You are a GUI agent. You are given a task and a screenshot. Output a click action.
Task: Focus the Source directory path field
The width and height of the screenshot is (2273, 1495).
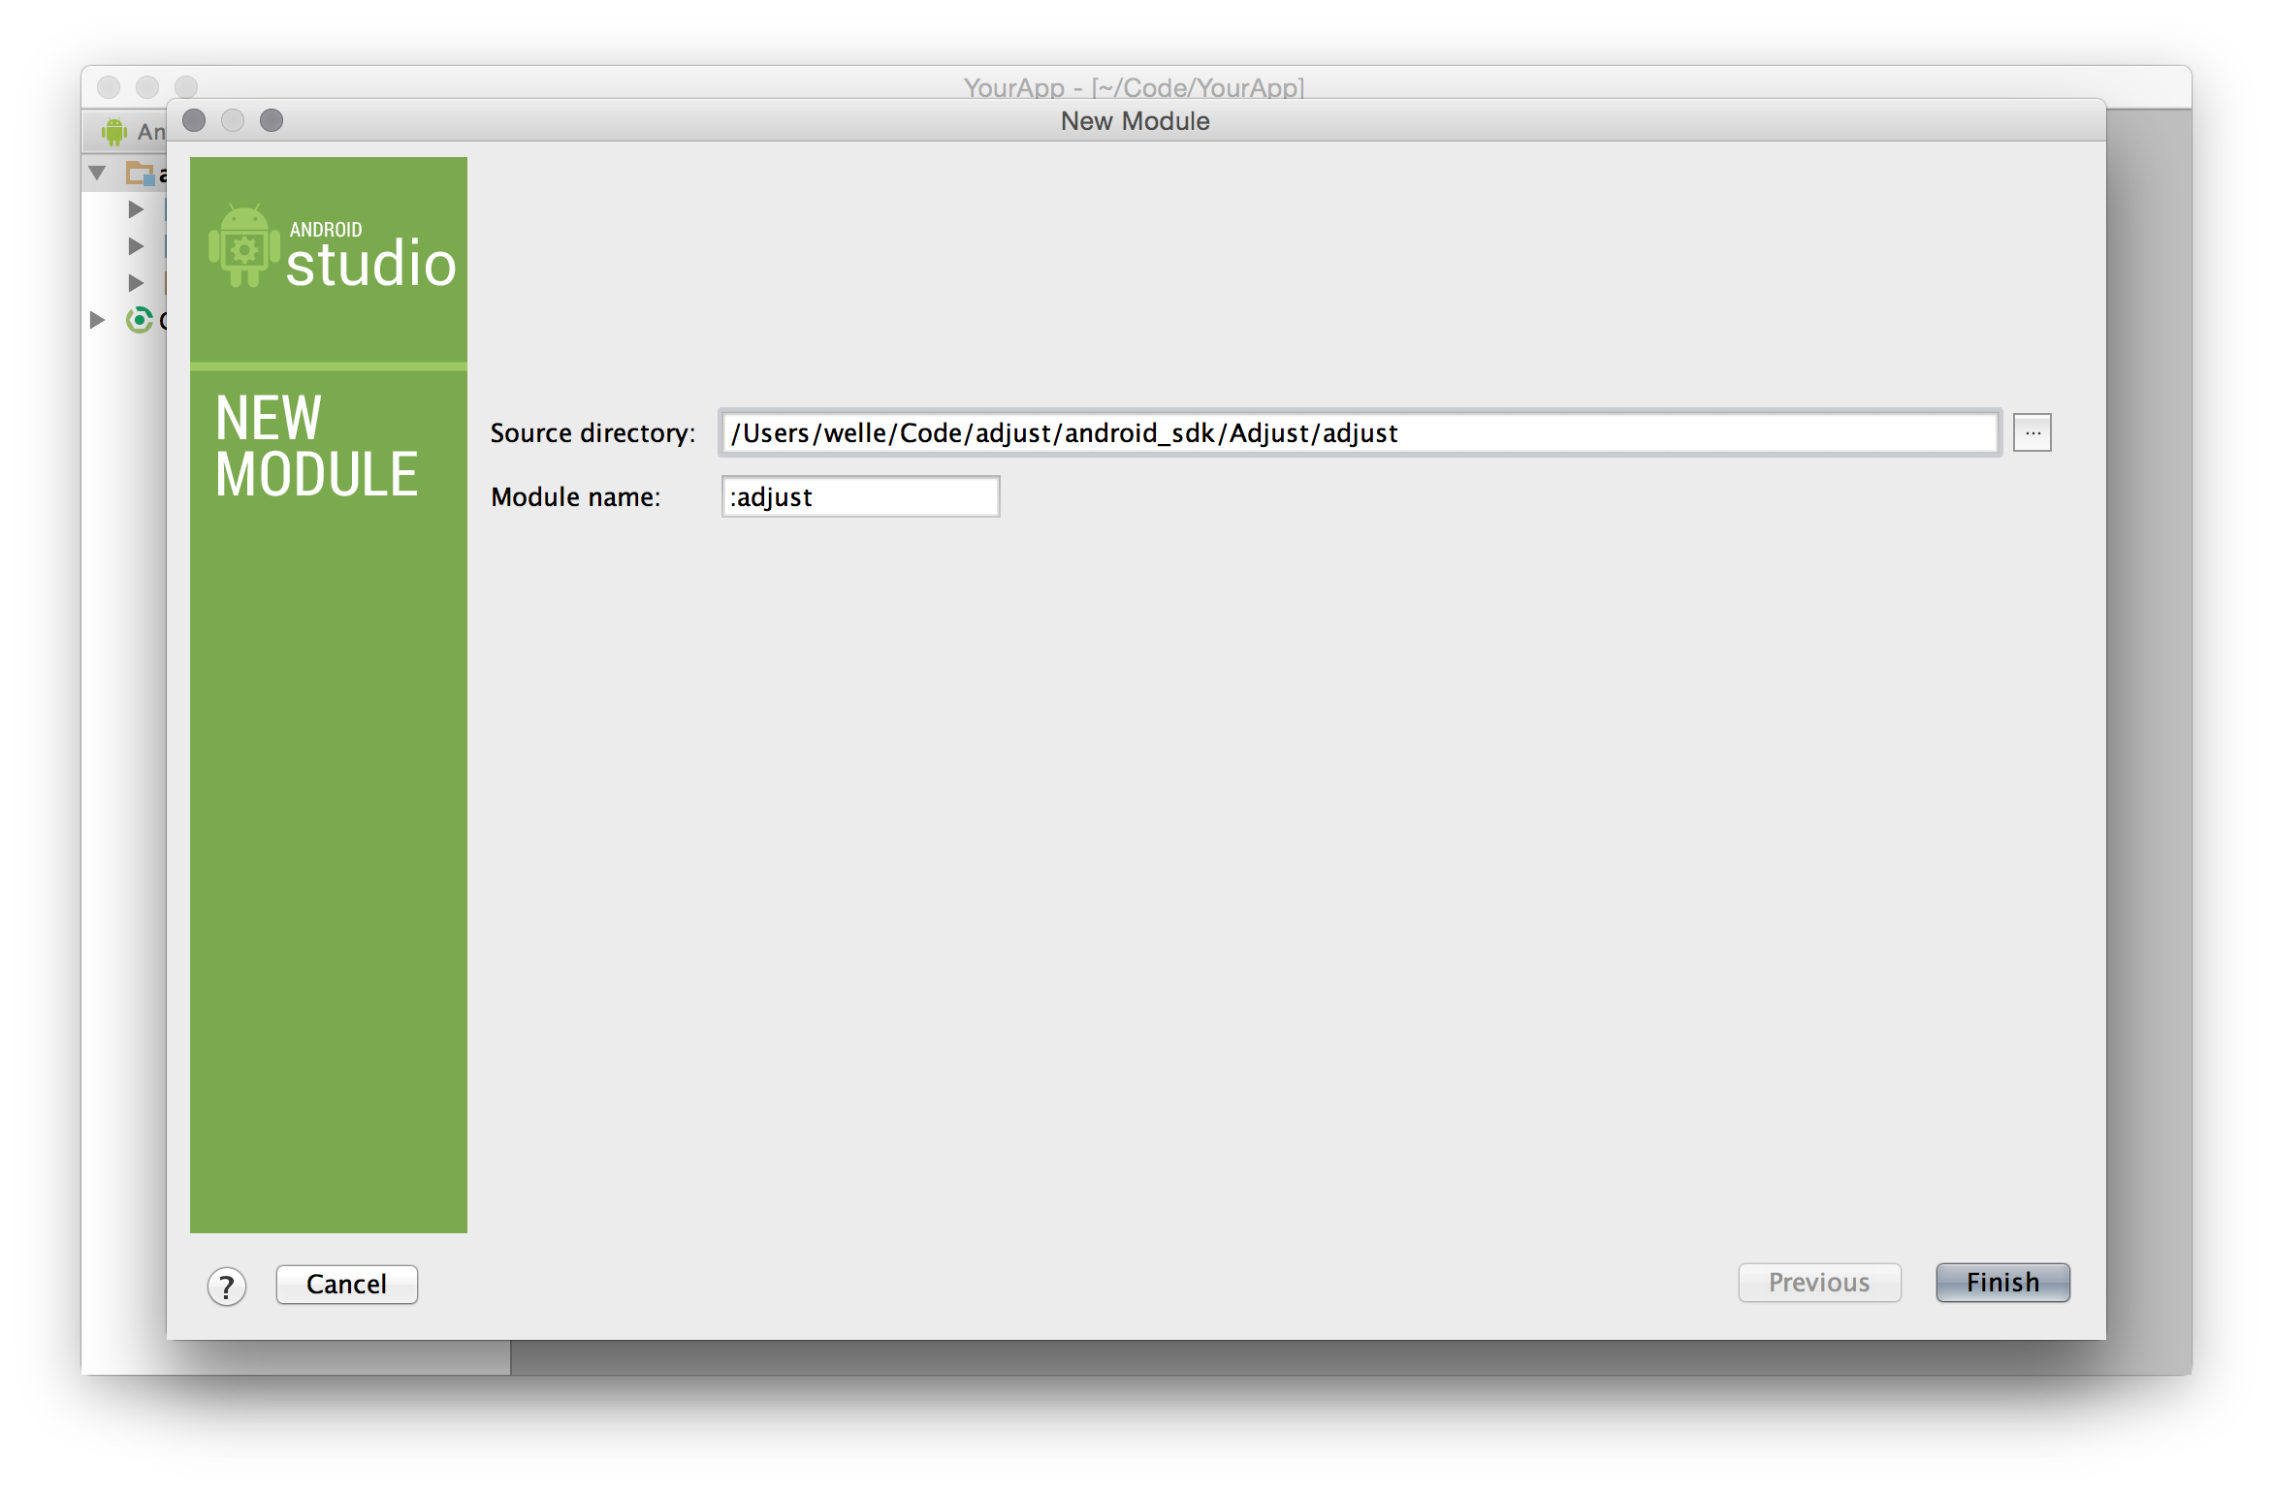pos(1358,432)
